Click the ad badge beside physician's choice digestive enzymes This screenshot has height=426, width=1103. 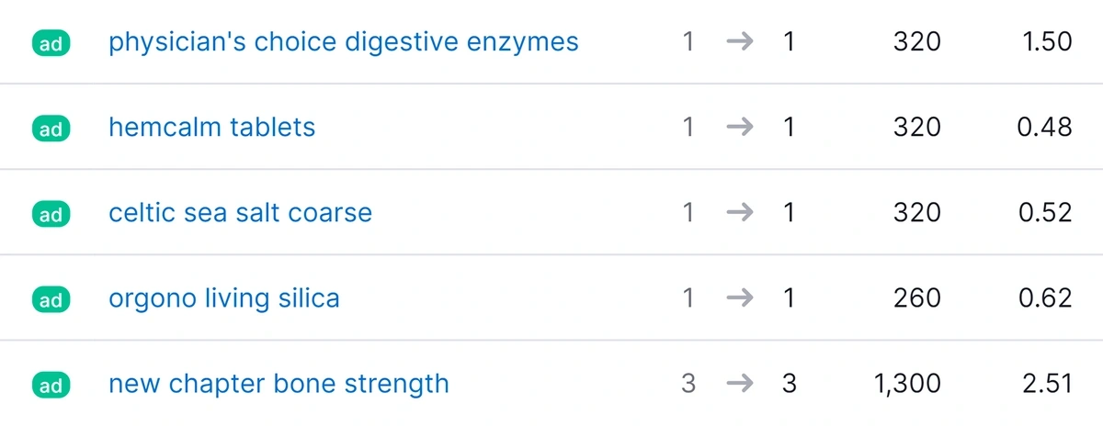pos(51,43)
